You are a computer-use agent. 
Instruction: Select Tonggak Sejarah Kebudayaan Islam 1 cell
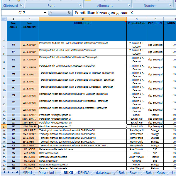tap(83, 75)
